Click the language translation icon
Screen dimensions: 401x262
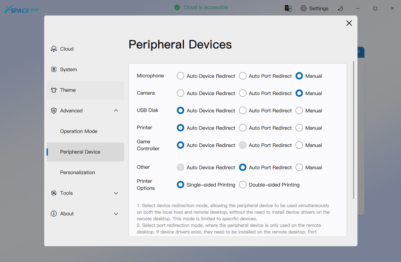288,8
